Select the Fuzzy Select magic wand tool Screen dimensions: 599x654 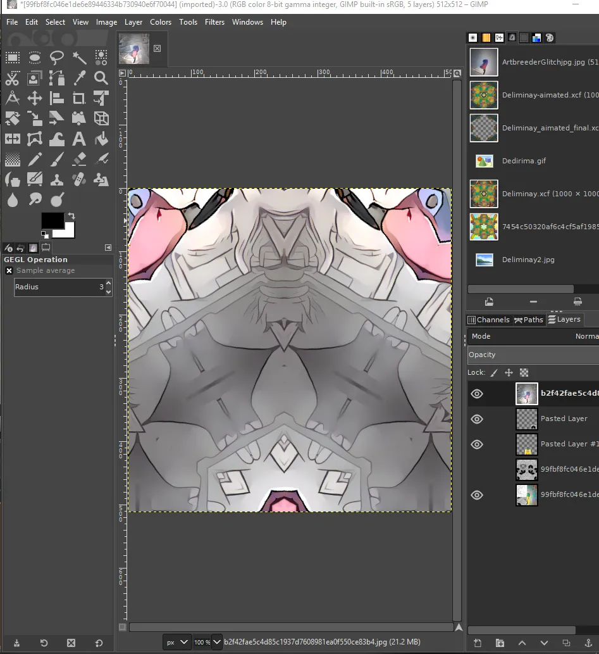tap(79, 58)
